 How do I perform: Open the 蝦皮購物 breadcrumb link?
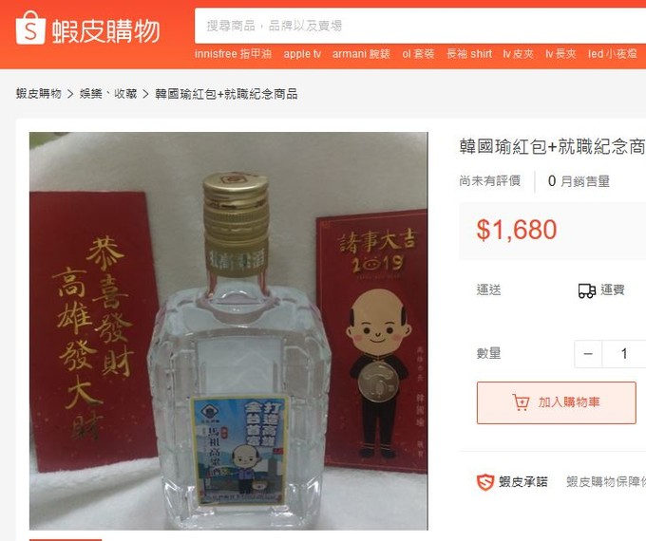(38, 94)
